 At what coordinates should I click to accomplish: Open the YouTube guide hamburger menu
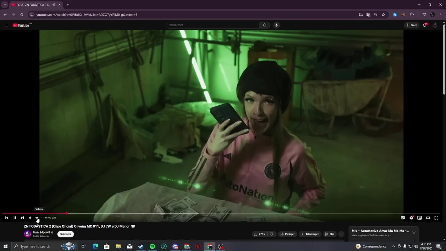pyautogui.click(x=6, y=25)
